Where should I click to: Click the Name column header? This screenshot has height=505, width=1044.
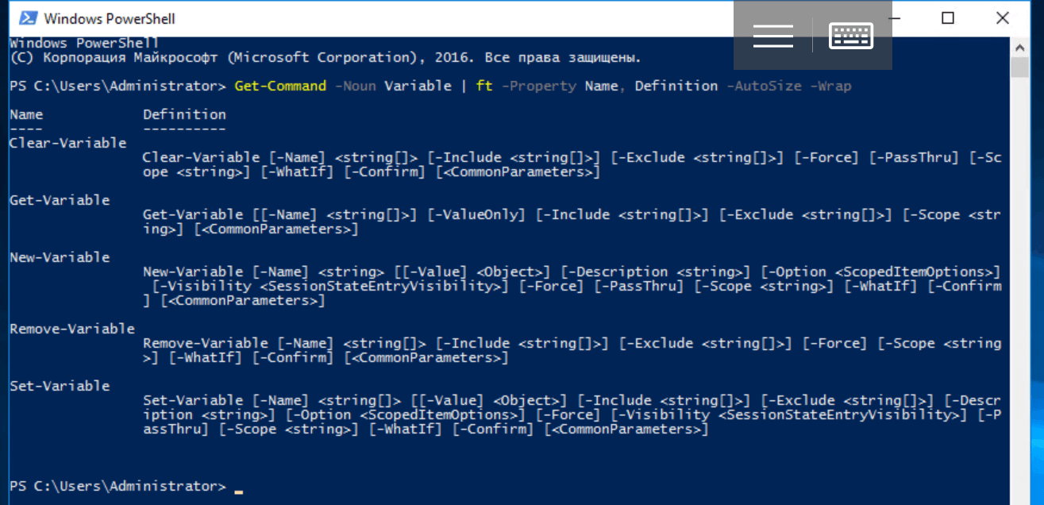[x=26, y=114]
